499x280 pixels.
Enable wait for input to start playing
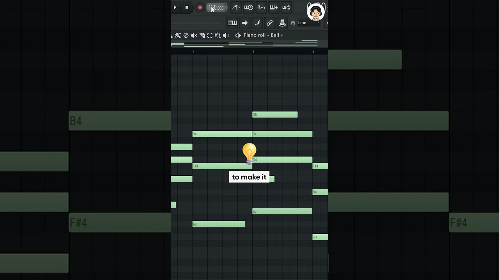tap(249, 7)
